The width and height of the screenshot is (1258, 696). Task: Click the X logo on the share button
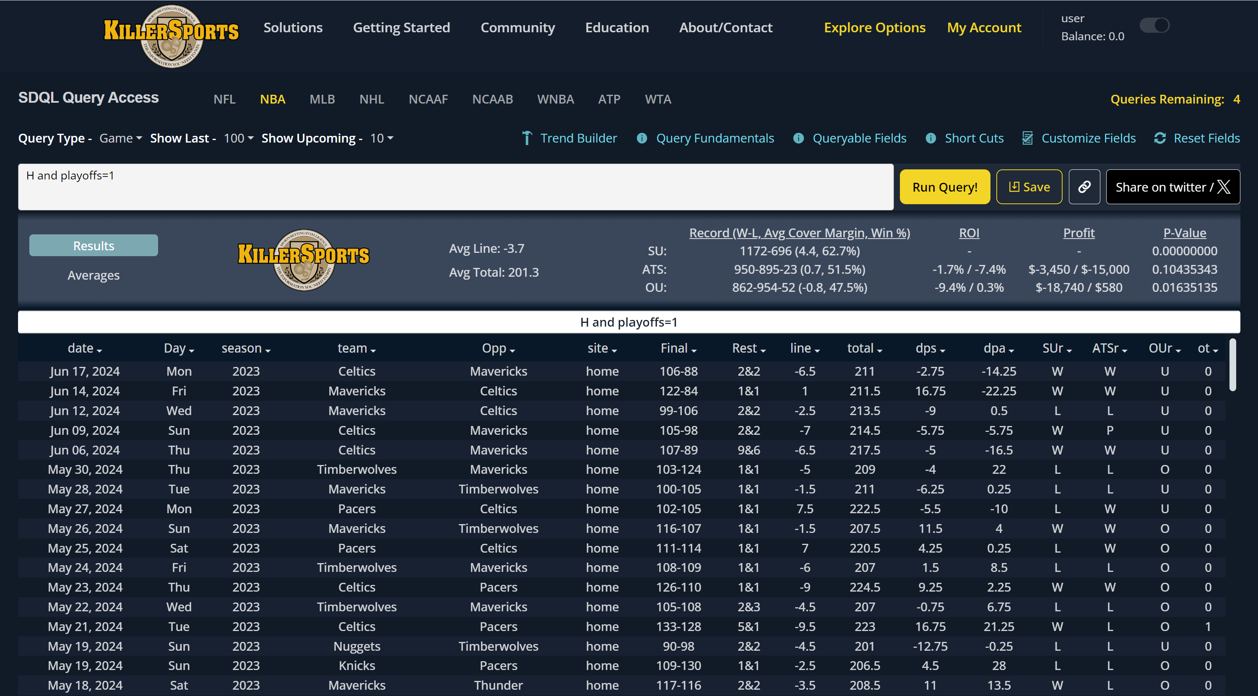click(x=1223, y=187)
